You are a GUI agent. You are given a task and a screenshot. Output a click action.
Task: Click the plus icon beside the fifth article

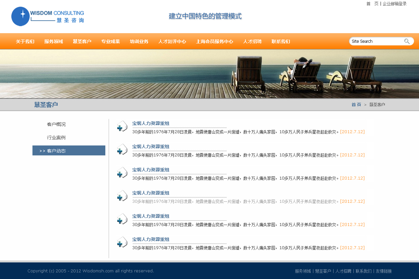coord(122,219)
